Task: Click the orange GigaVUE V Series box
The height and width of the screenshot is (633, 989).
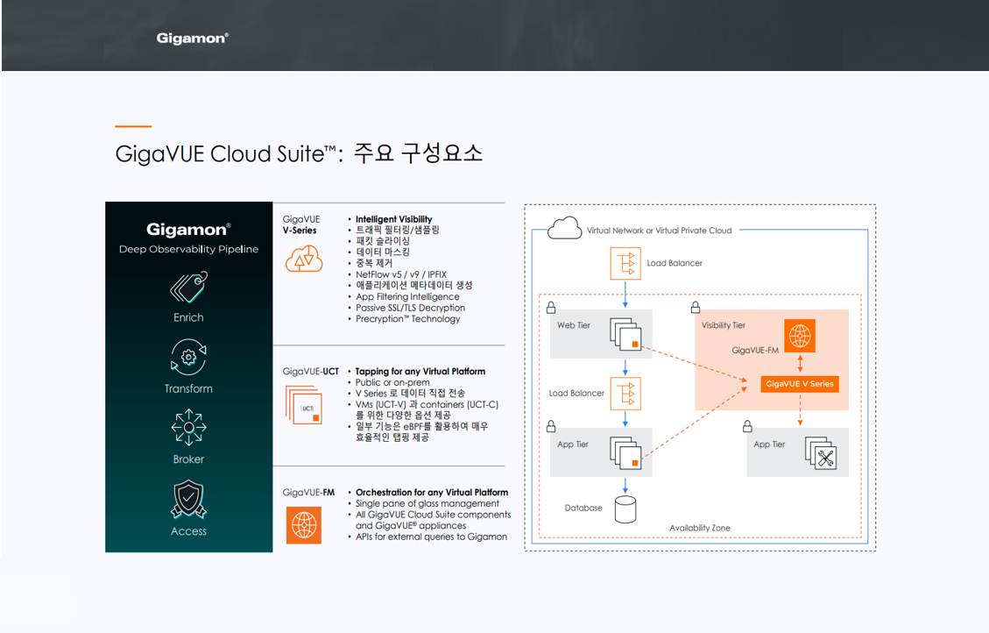Action: (800, 384)
